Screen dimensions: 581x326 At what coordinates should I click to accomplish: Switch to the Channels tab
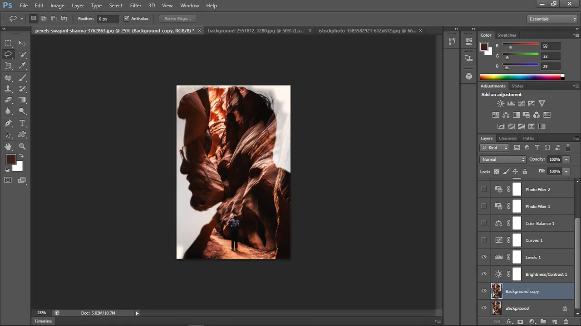(x=507, y=138)
